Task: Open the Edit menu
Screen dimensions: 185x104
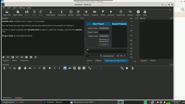Action: point(9,8)
